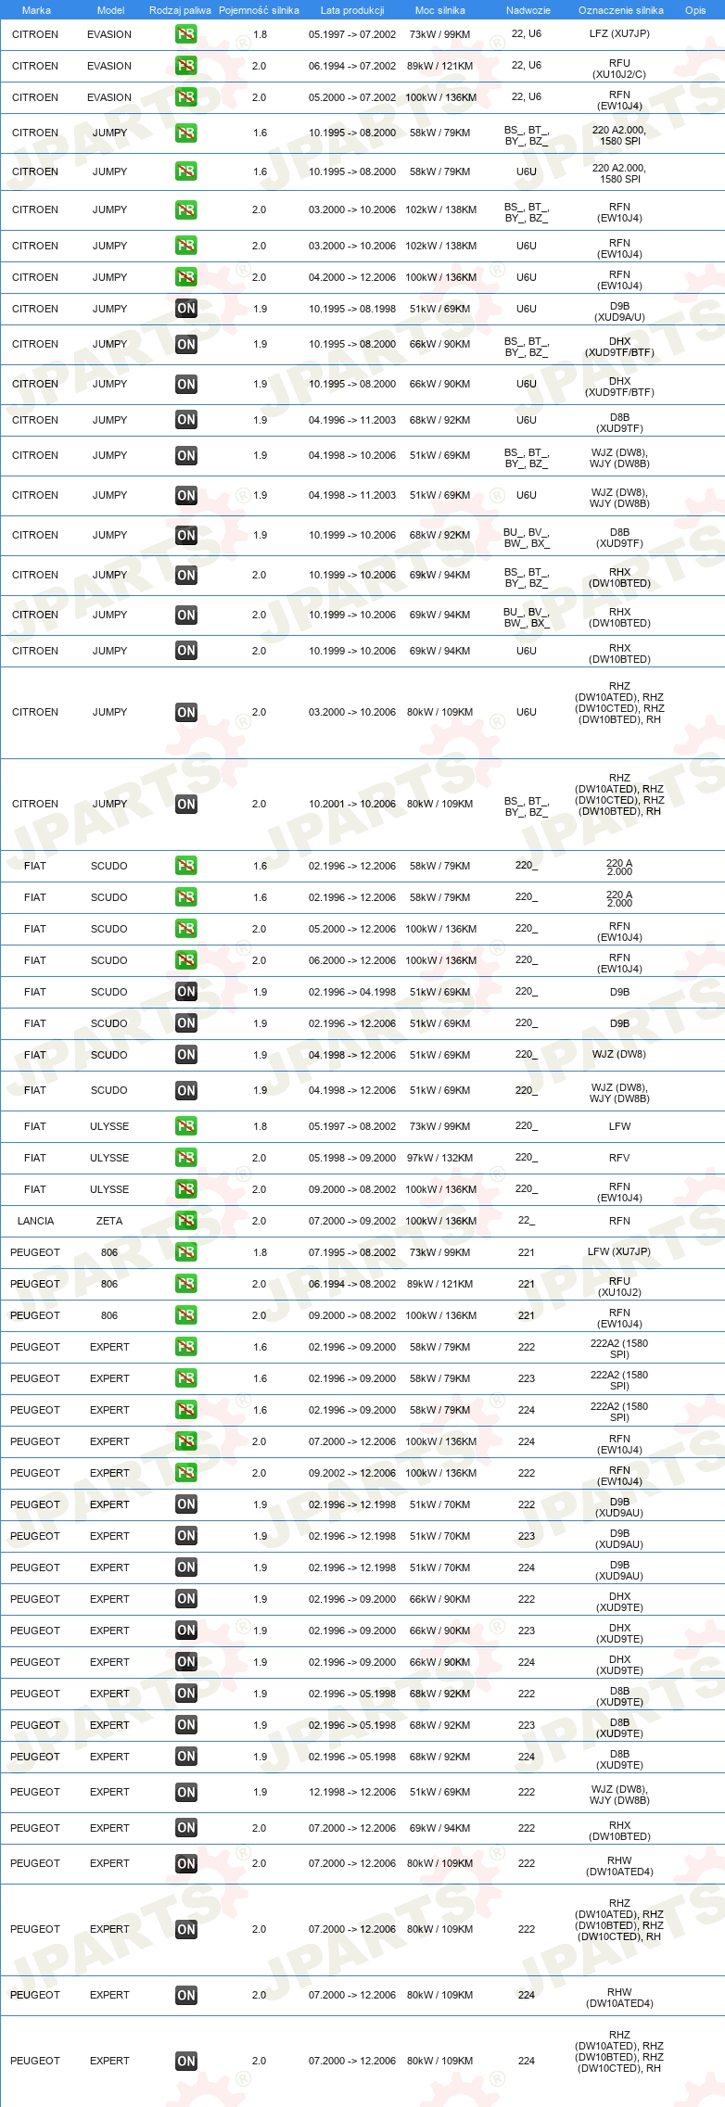Select engine code LFW (XU7JP)

pyautogui.click(x=619, y=1251)
